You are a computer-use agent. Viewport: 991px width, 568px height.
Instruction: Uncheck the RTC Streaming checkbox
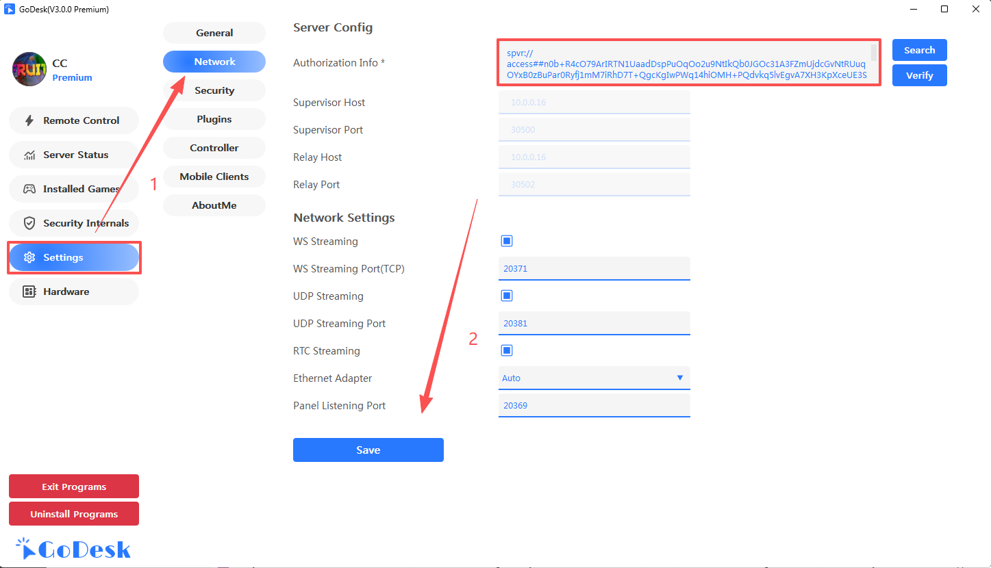click(507, 350)
